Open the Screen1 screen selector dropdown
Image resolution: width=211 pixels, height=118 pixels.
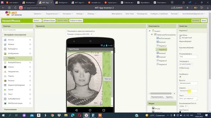coord(37,21)
